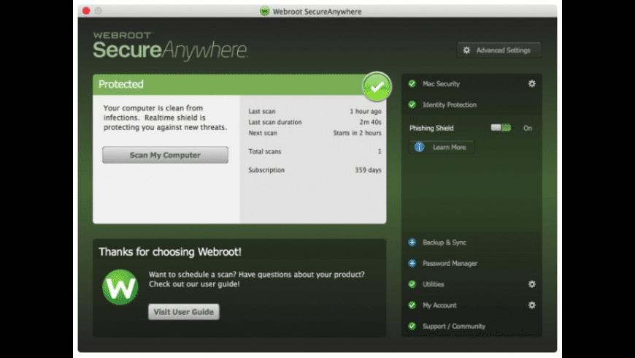Open the Backup & Sync section
The image size is (635, 358).
click(x=472, y=243)
